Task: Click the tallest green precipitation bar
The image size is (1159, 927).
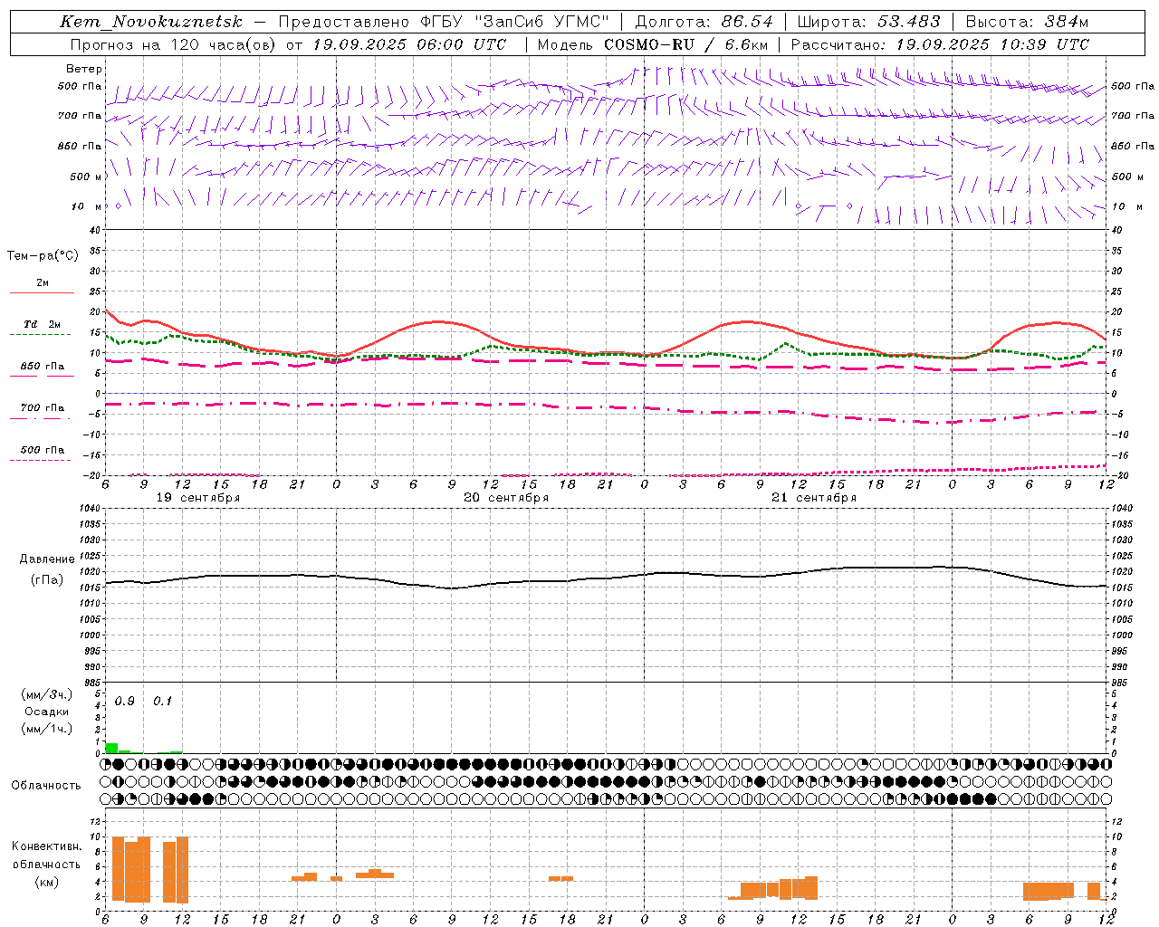Action: pos(111,748)
